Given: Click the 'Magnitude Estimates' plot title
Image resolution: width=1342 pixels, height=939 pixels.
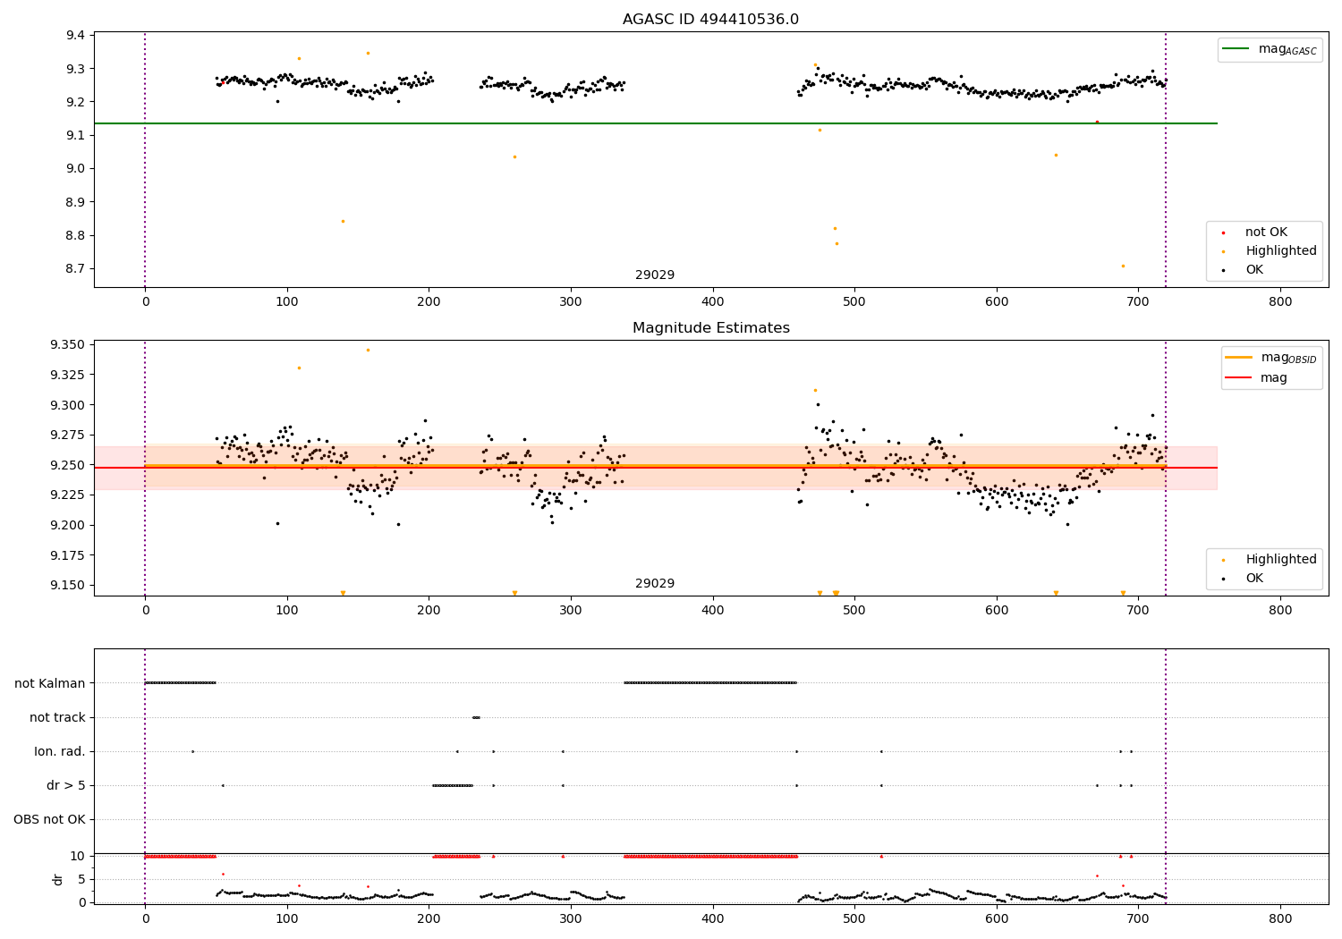Looking at the screenshot, I should point(710,328).
